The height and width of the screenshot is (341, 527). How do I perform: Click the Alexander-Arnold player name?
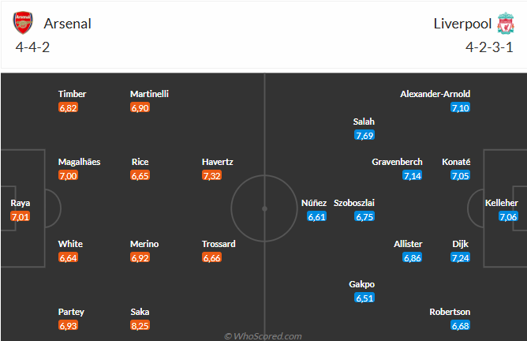click(435, 94)
